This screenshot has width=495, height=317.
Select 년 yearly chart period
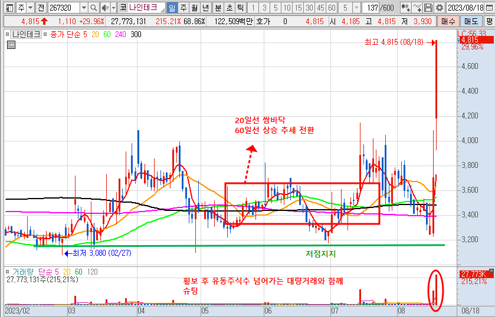pos(205,8)
